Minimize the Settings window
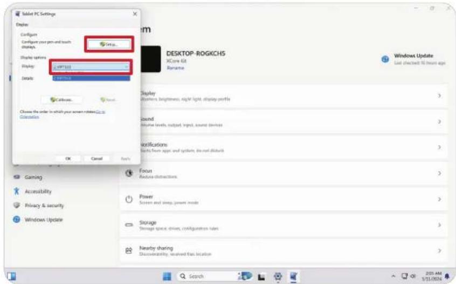This screenshot has width=456, height=284. [416, 8]
